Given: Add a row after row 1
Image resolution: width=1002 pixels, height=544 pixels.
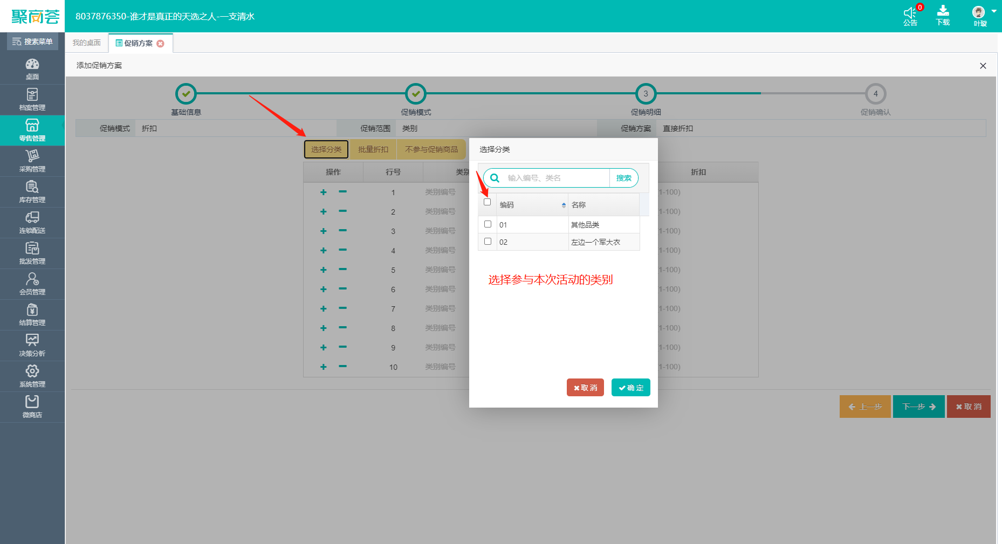Looking at the screenshot, I should [324, 192].
